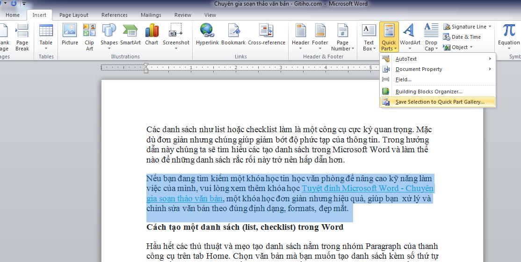Click the ruler's indent marker
The image size is (521, 262).
coord(146,68)
